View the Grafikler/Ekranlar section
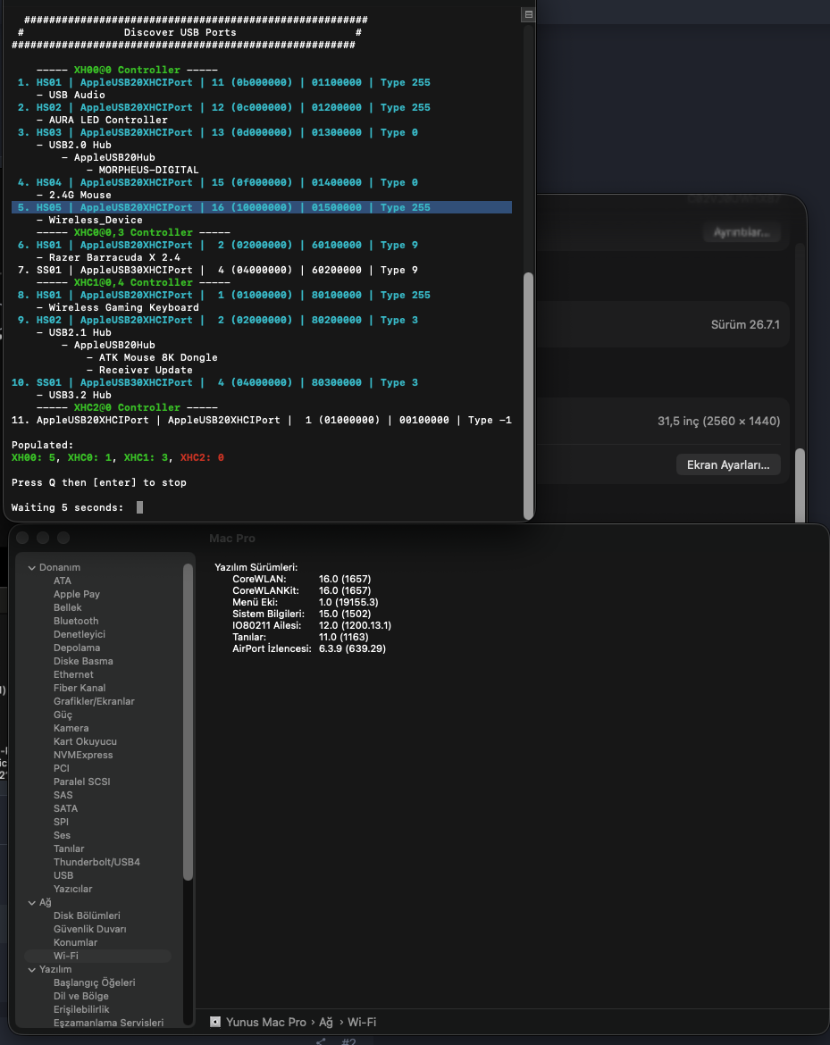830x1045 pixels. click(94, 701)
